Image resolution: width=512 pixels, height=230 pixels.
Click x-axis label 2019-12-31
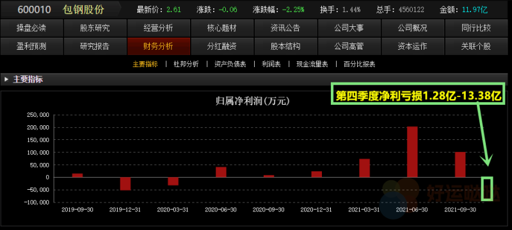click(125, 210)
